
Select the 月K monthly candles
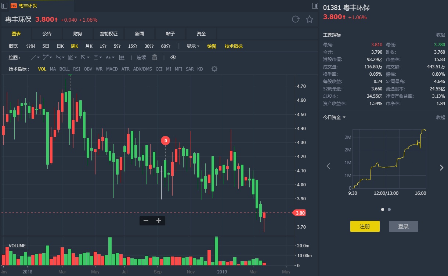89,46
